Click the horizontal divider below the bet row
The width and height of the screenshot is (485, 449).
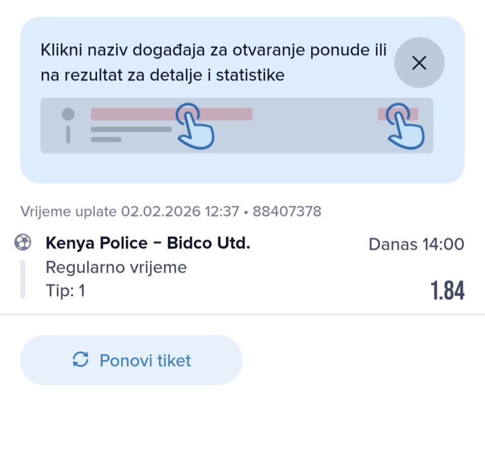tap(243, 314)
